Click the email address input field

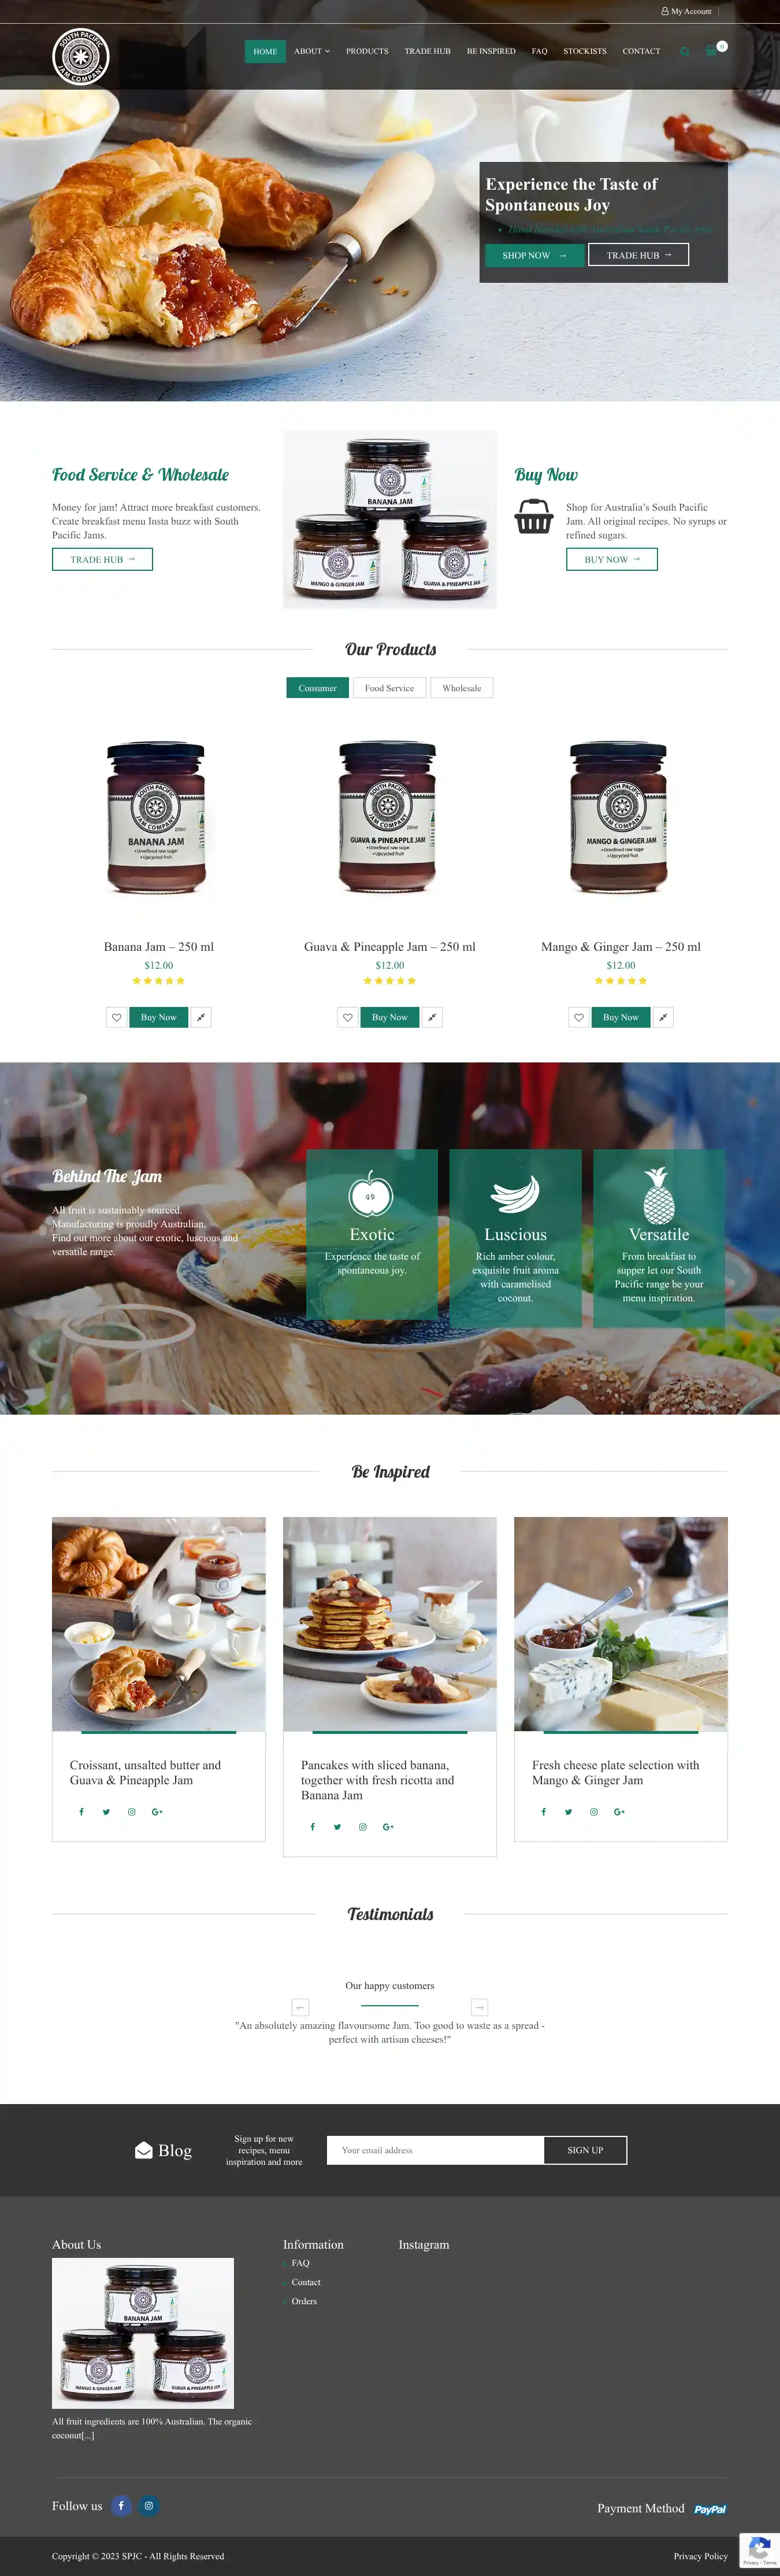click(436, 2150)
